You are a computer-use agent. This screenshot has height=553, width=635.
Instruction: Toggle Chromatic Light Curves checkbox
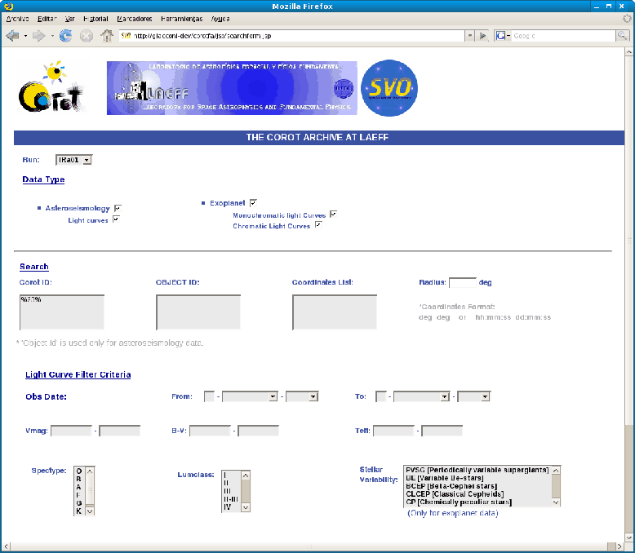click(x=318, y=225)
